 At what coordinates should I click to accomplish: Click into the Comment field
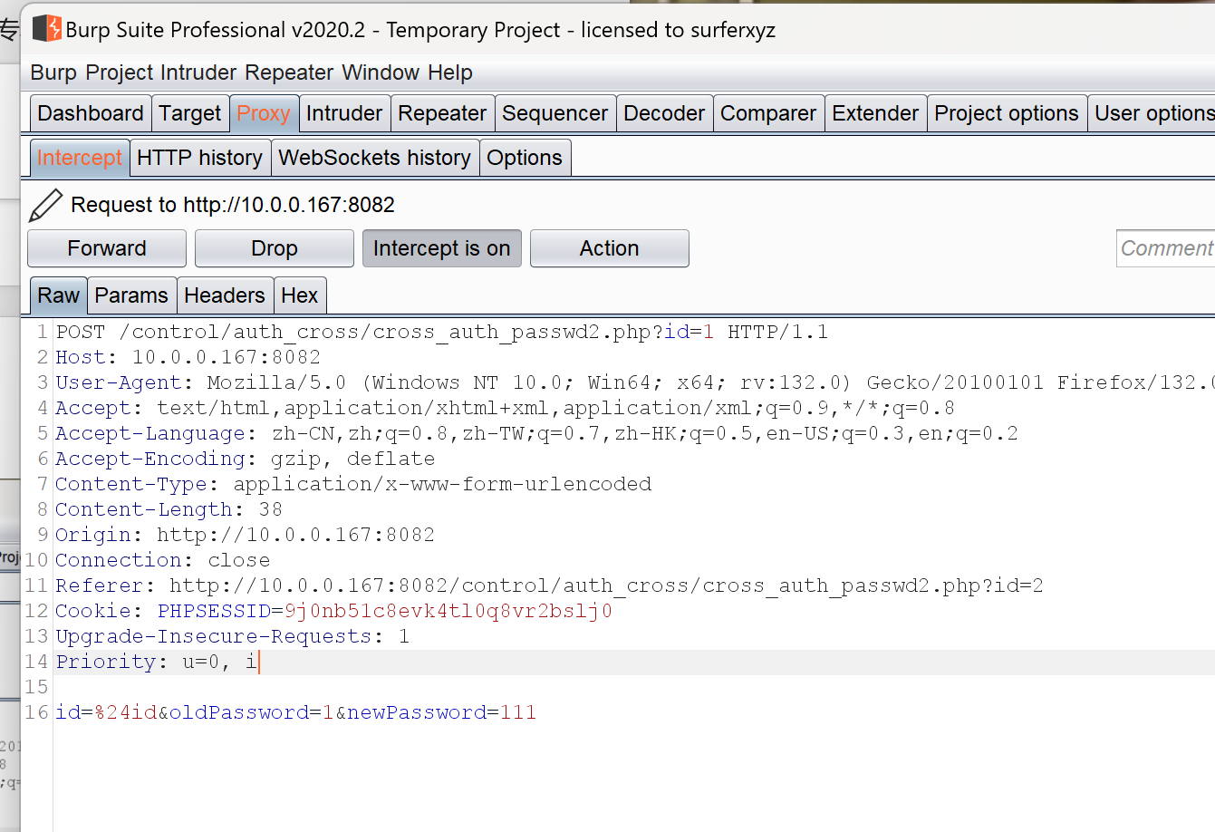pyautogui.click(x=1166, y=248)
